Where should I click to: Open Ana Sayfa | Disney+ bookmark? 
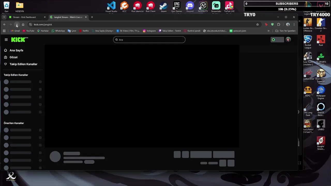click(102, 31)
